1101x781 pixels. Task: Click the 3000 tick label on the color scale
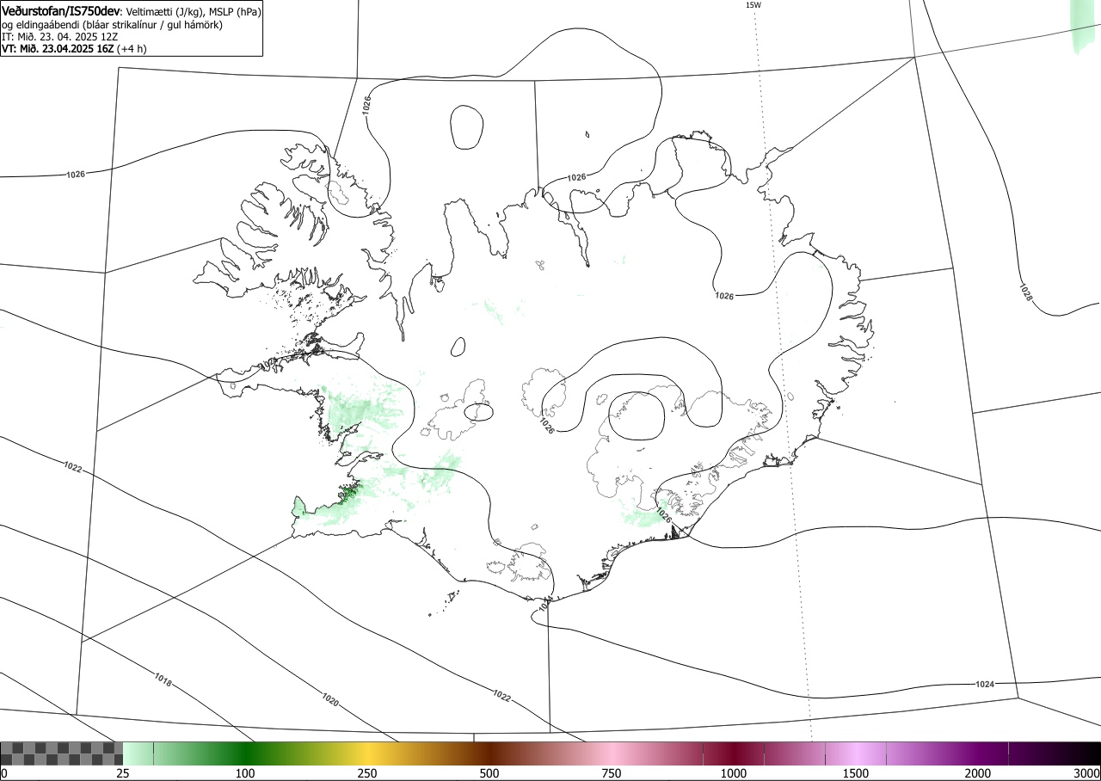(1087, 773)
